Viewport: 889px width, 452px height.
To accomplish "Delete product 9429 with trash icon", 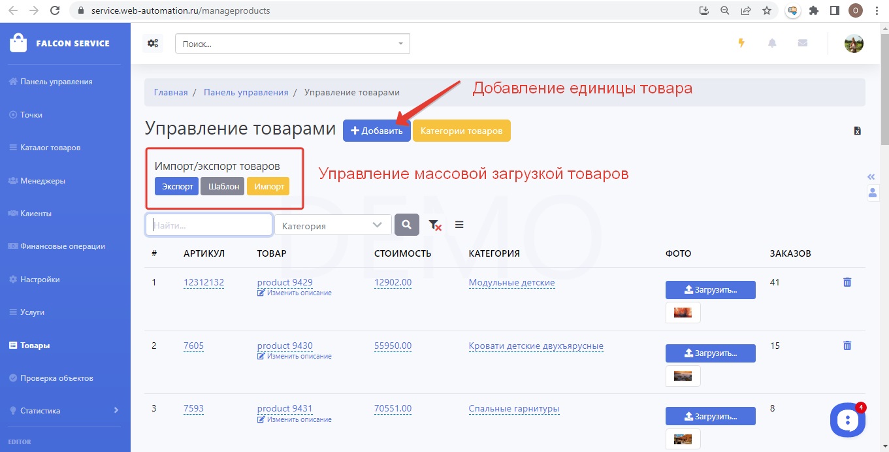I will (x=847, y=282).
